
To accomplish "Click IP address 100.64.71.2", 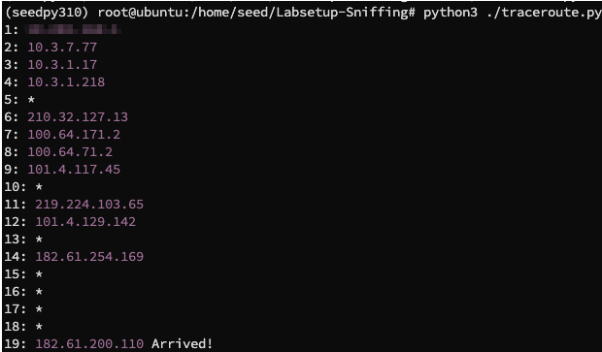I will [x=70, y=152].
